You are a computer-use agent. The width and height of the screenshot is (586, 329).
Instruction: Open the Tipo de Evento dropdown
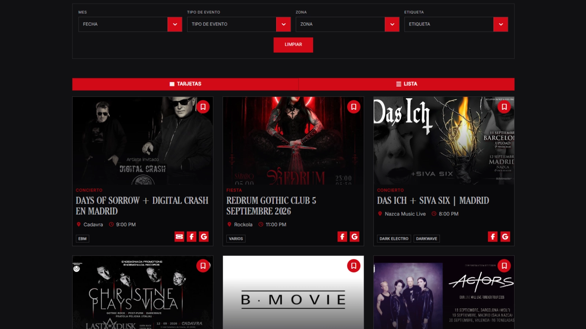(239, 24)
